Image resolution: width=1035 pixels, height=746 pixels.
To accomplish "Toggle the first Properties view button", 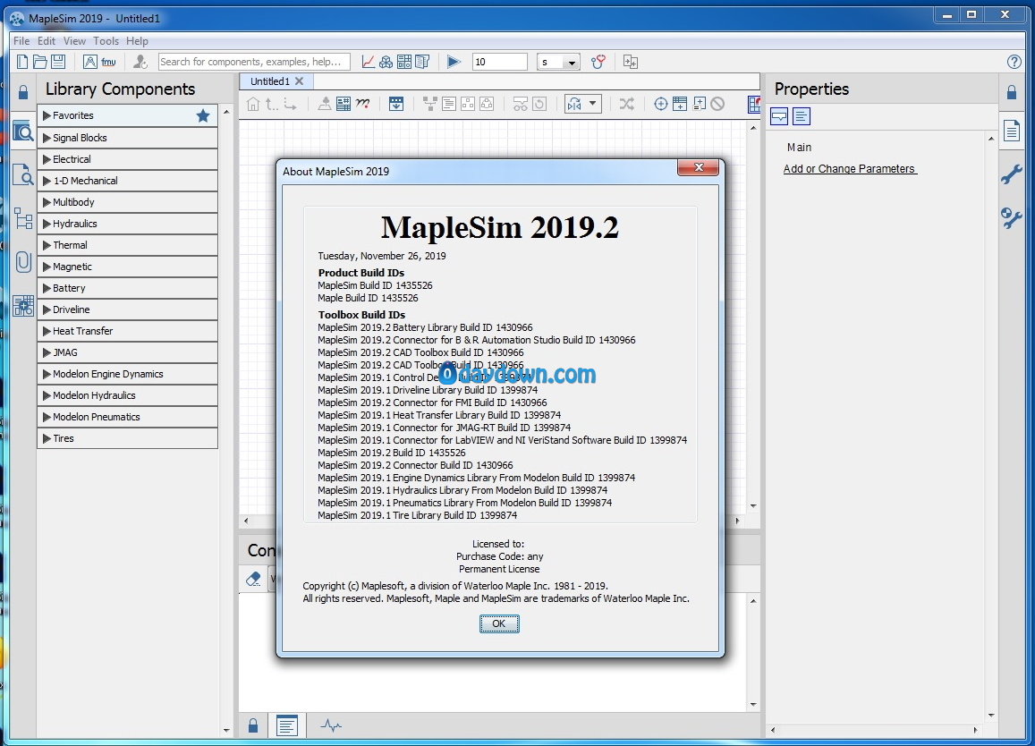I will coord(779,116).
